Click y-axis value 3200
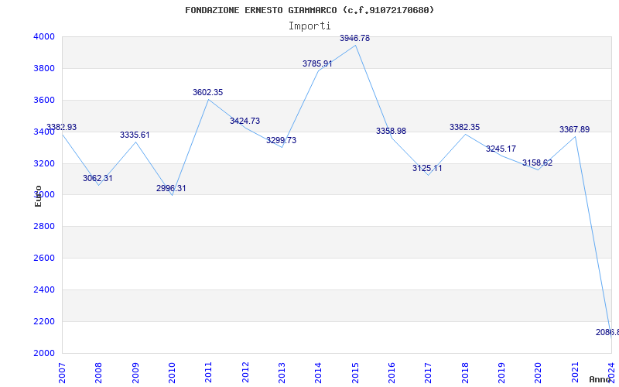This screenshot has height=387, width=619. (45, 163)
